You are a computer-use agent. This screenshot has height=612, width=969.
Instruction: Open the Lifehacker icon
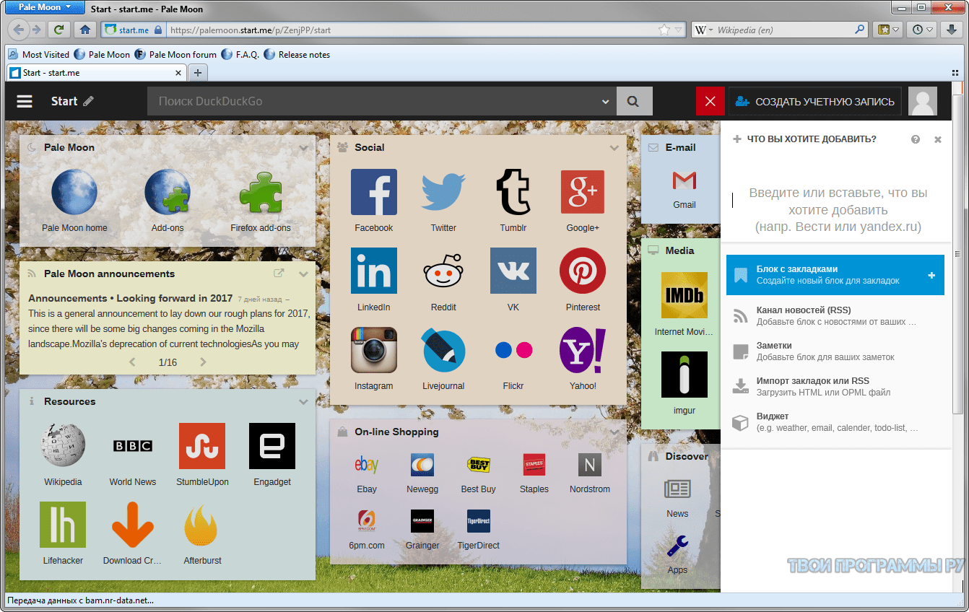tap(64, 525)
